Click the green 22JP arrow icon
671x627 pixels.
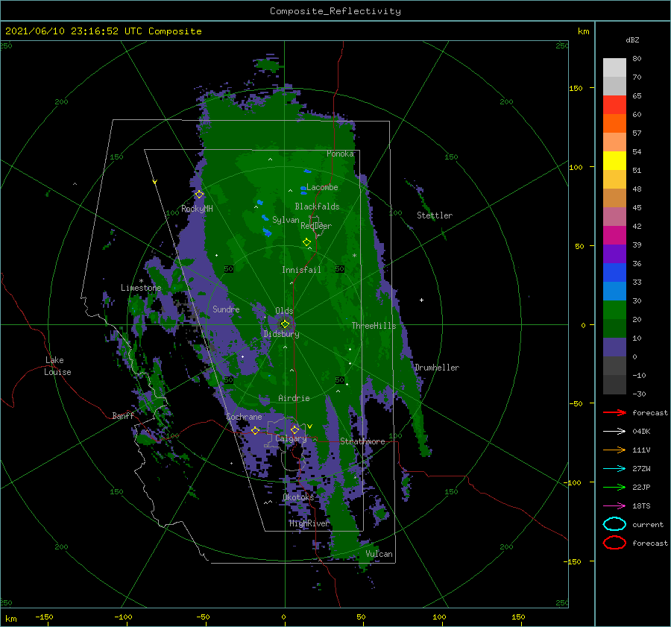[614, 487]
